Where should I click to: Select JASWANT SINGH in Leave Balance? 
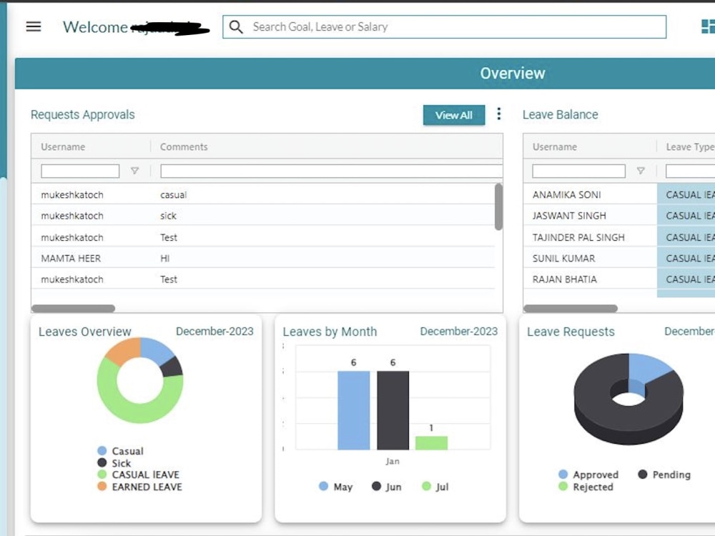pyautogui.click(x=569, y=216)
